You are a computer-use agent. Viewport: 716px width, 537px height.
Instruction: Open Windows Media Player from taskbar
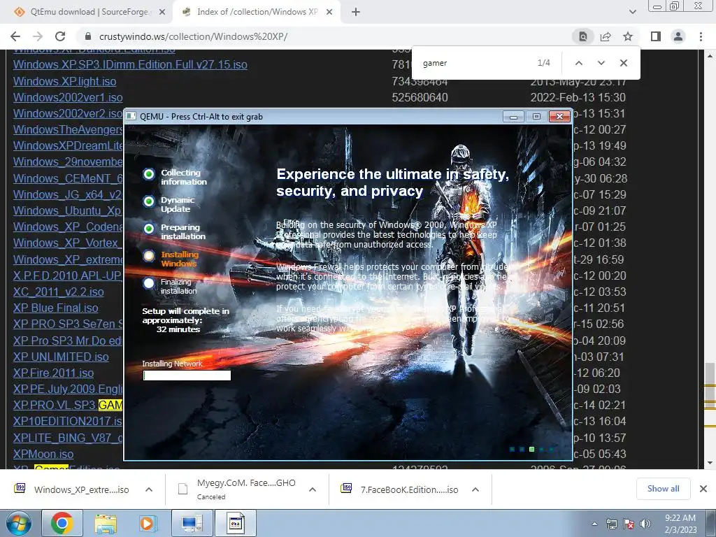click(x=148, y=523)
